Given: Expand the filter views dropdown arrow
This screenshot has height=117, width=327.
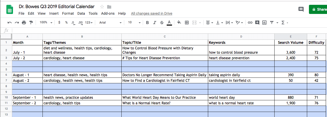Looking at the screenshot, I should [x=277, y=23].
